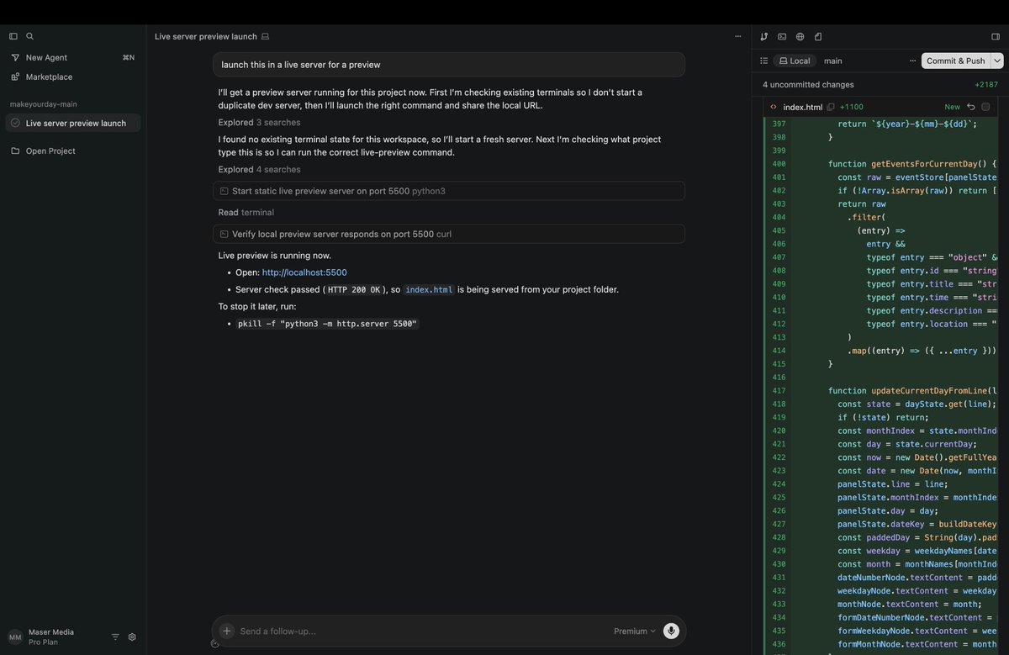This screenshot has height=655, width=1009.
Task: Click the plus attach button in the input box
Action: (227, 631)
